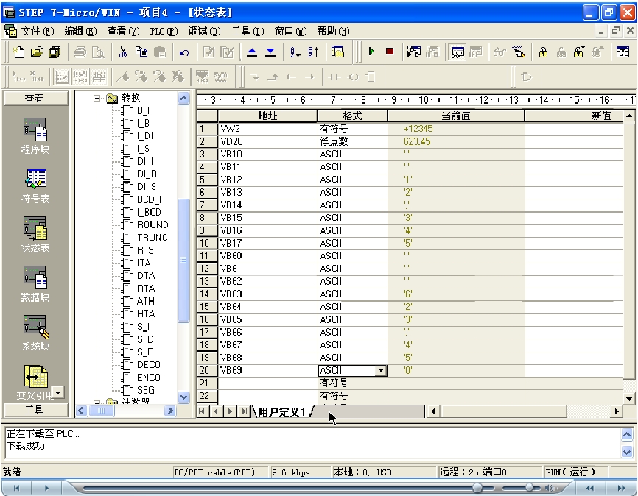Create a new project with New icon
The height and width of the screenshot is (496, 638).
click(18, 52)
